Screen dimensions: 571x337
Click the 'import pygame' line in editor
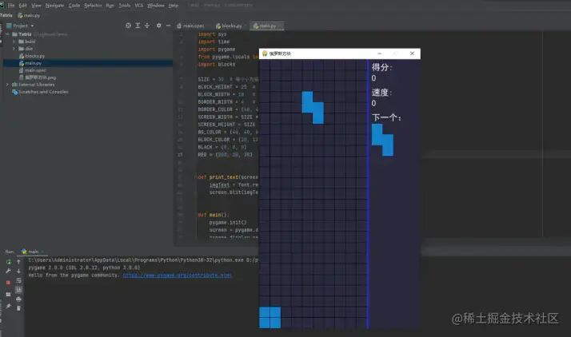point(217,49)
